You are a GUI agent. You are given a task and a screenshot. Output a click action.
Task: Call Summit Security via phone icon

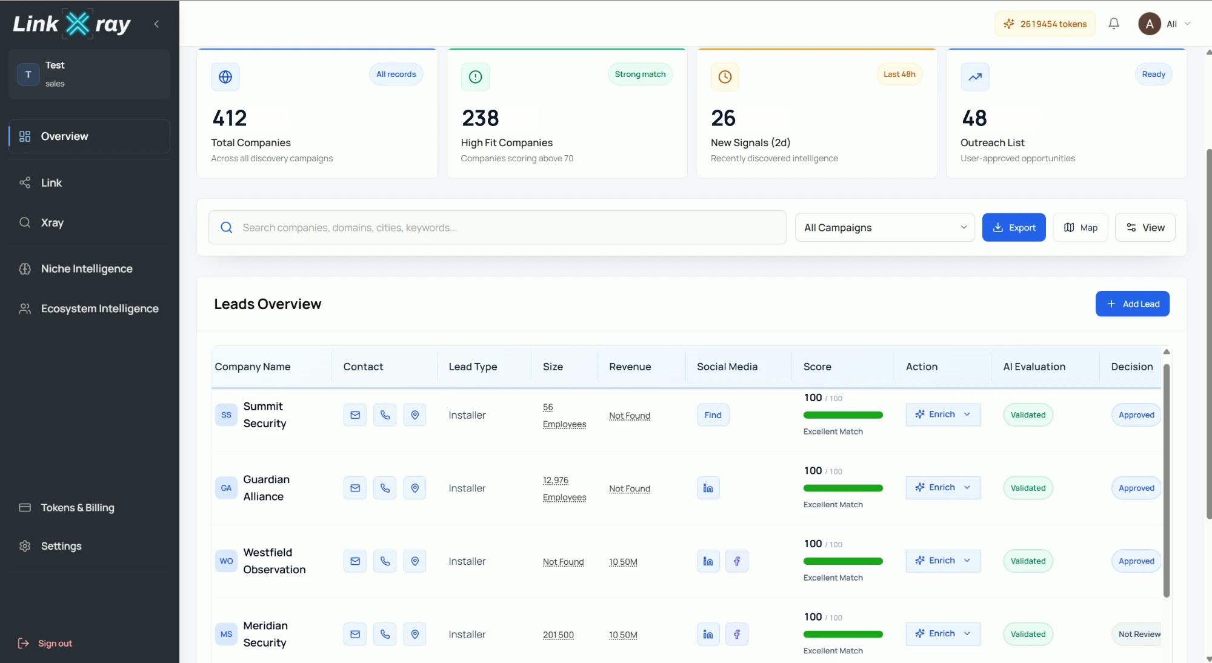tap(385, 415)
